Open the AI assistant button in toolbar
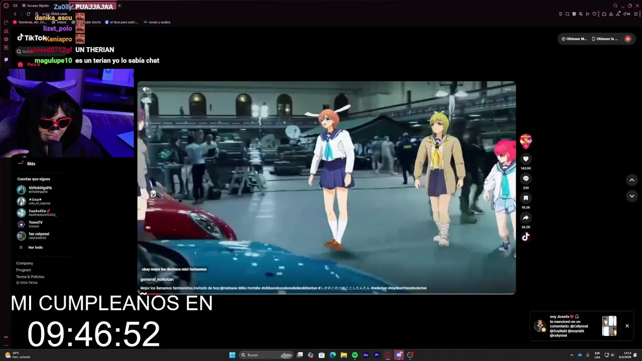The width and height of the screenshot is (642, 361). coord(626,14)
